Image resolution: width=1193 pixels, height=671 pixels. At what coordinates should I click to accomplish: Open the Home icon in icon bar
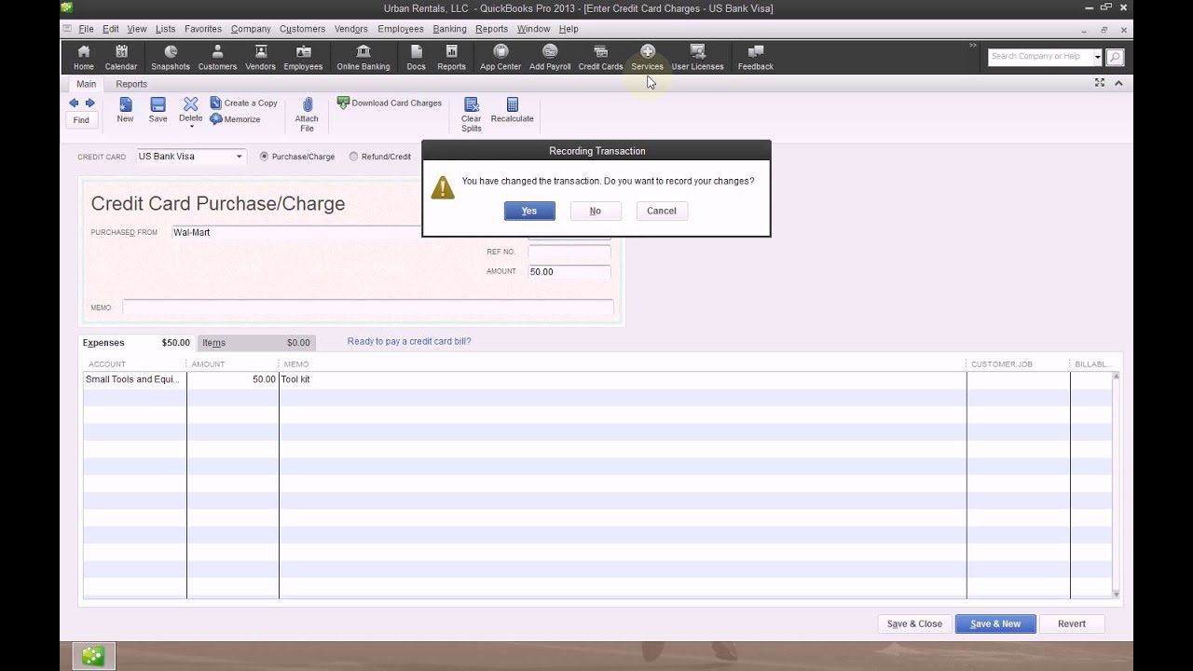[84, 57]
